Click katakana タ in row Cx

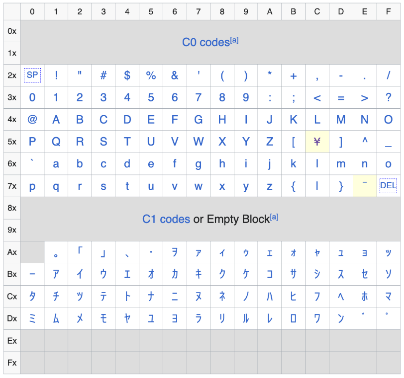click(32, 297)
